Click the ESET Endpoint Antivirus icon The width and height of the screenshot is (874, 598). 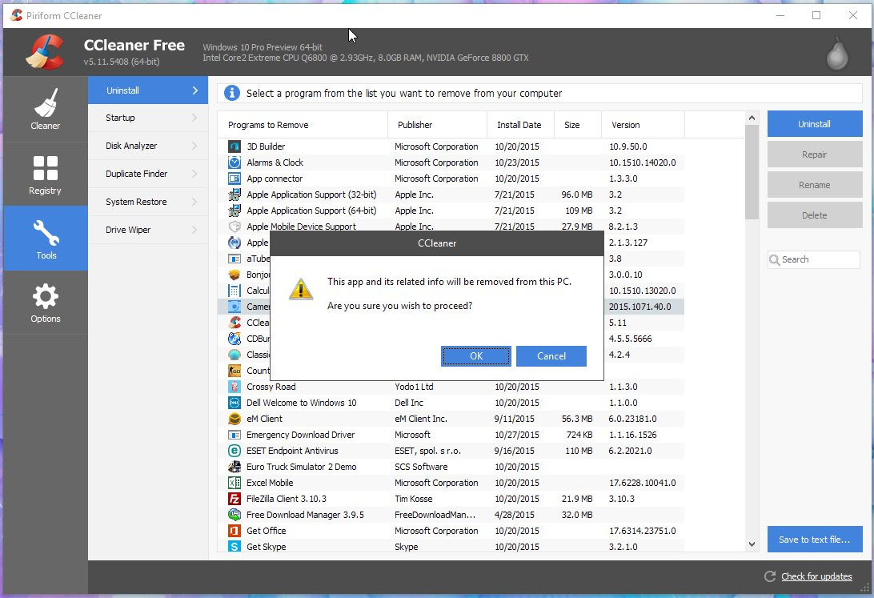tap(235, 451)
